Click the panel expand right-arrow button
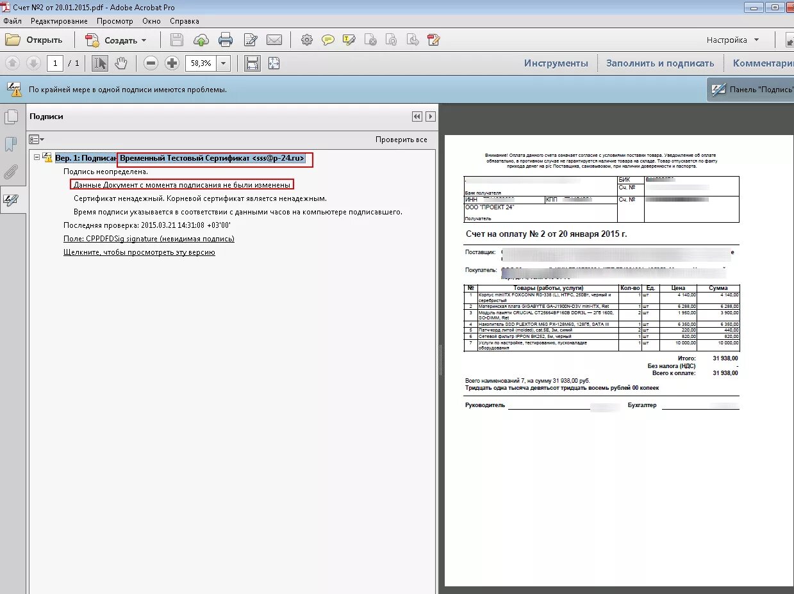The width and height of the screenshot is (794, 594). point(431,116)
